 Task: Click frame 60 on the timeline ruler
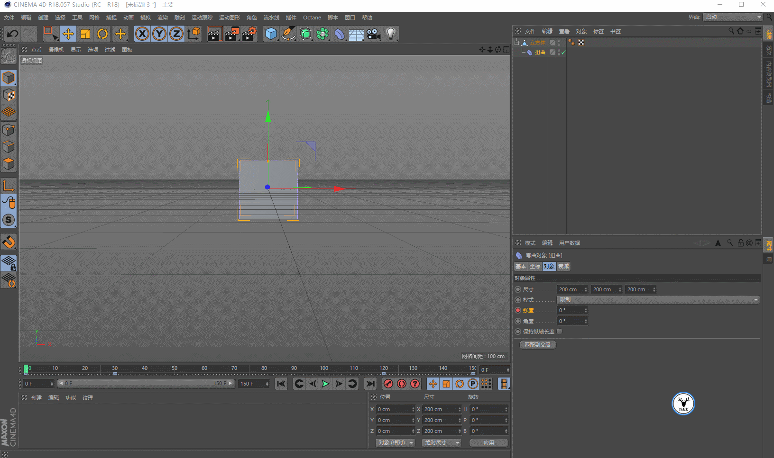click(x=204, y=368)
